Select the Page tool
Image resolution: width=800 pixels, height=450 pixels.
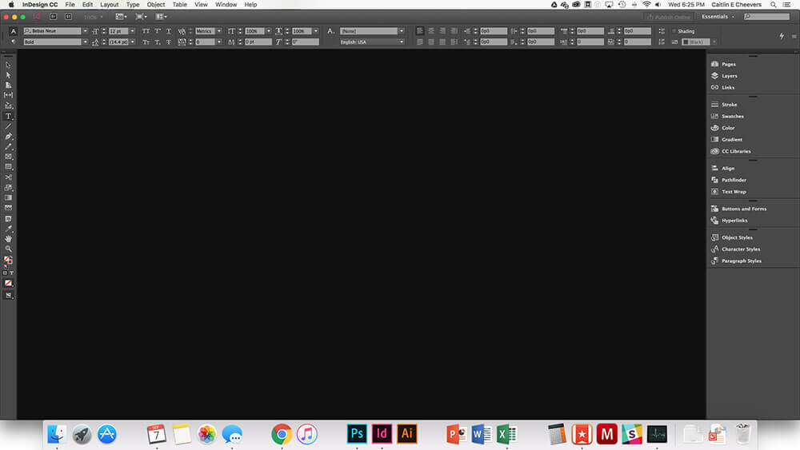point(8,85)
